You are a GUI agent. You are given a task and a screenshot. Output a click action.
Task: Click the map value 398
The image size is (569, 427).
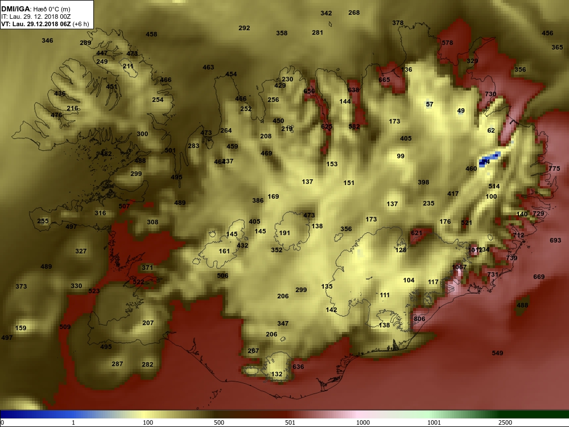tap(423, 182)
